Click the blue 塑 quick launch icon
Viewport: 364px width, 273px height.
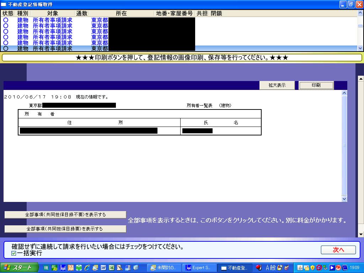128,268
